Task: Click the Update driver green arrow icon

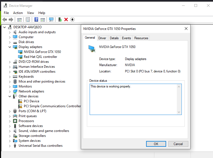Action: [60, 19]
